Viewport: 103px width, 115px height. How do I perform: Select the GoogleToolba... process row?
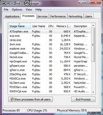click(49, 53)
